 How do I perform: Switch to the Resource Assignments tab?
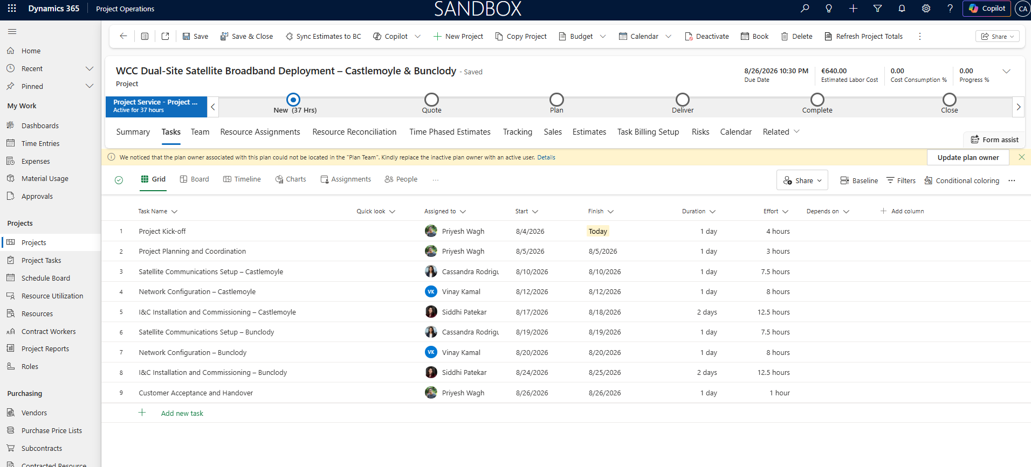(260, 132)
